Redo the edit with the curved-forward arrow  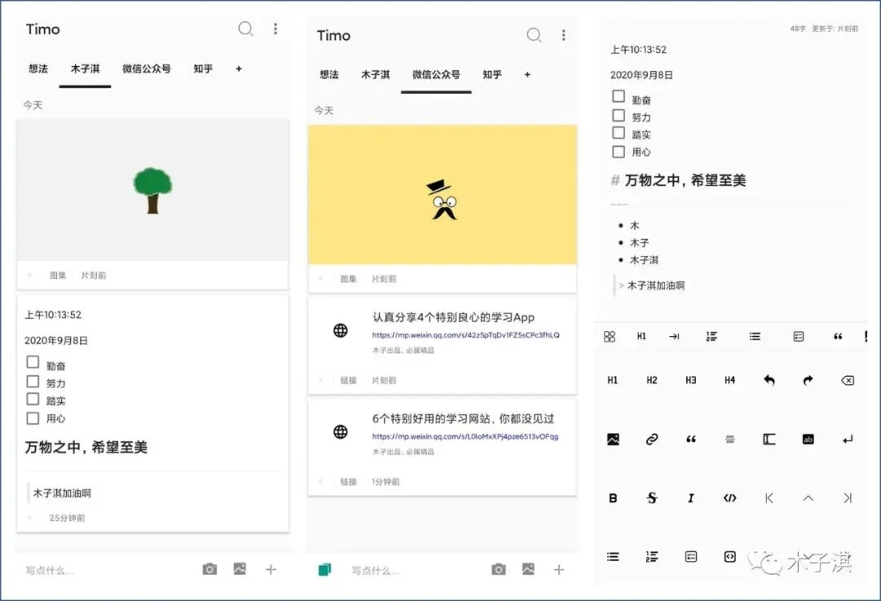pos(808,380)
